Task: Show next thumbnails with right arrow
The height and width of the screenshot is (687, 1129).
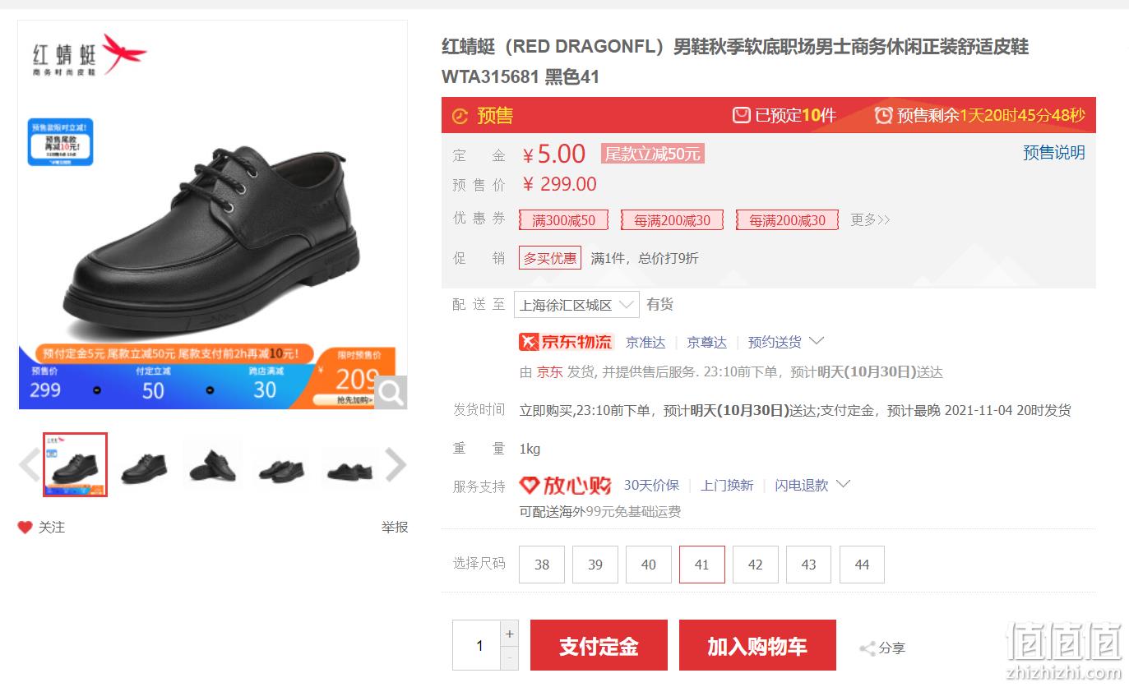Action: pos(396,465)
